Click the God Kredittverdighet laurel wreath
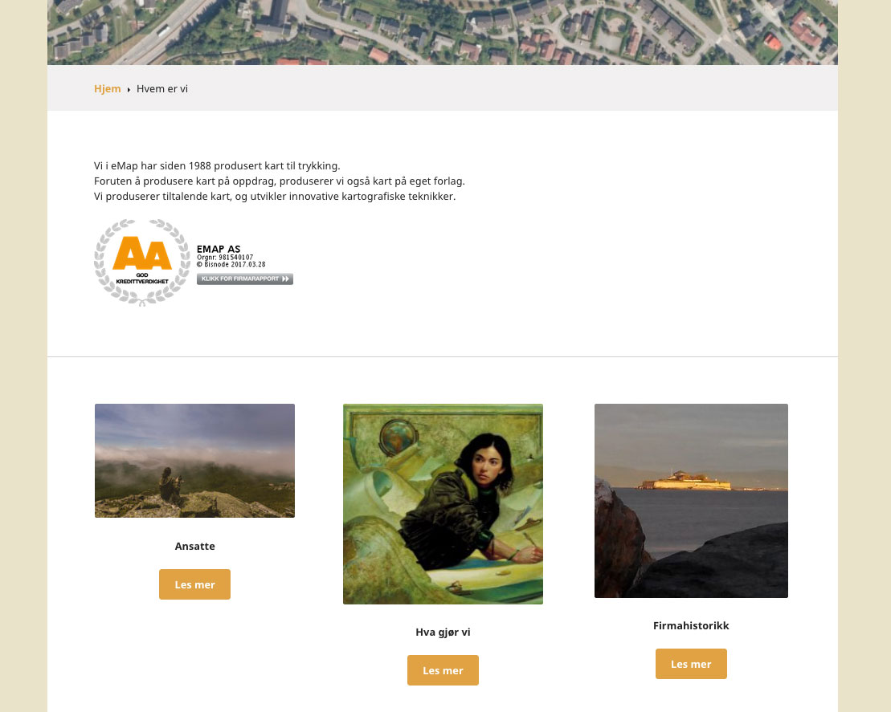 pyautogui.click(x=142, y=262)
